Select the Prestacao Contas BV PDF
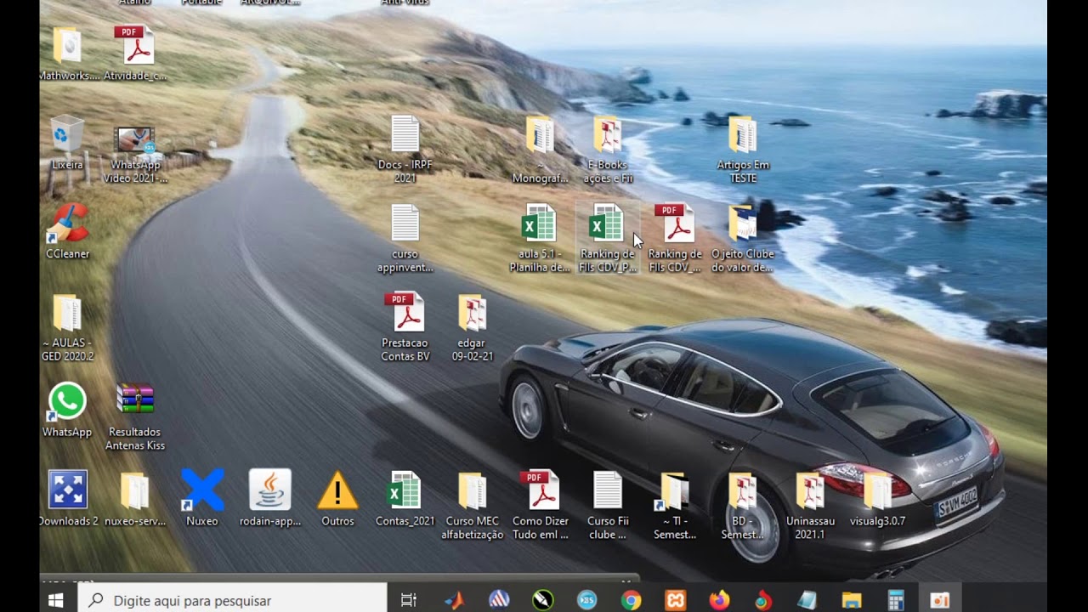 click(x=405, y=314)
